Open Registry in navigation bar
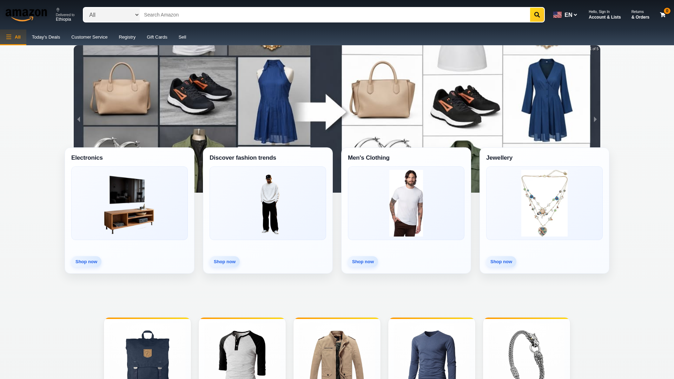This screenshot has width=674, height=379. click(127, 37)
